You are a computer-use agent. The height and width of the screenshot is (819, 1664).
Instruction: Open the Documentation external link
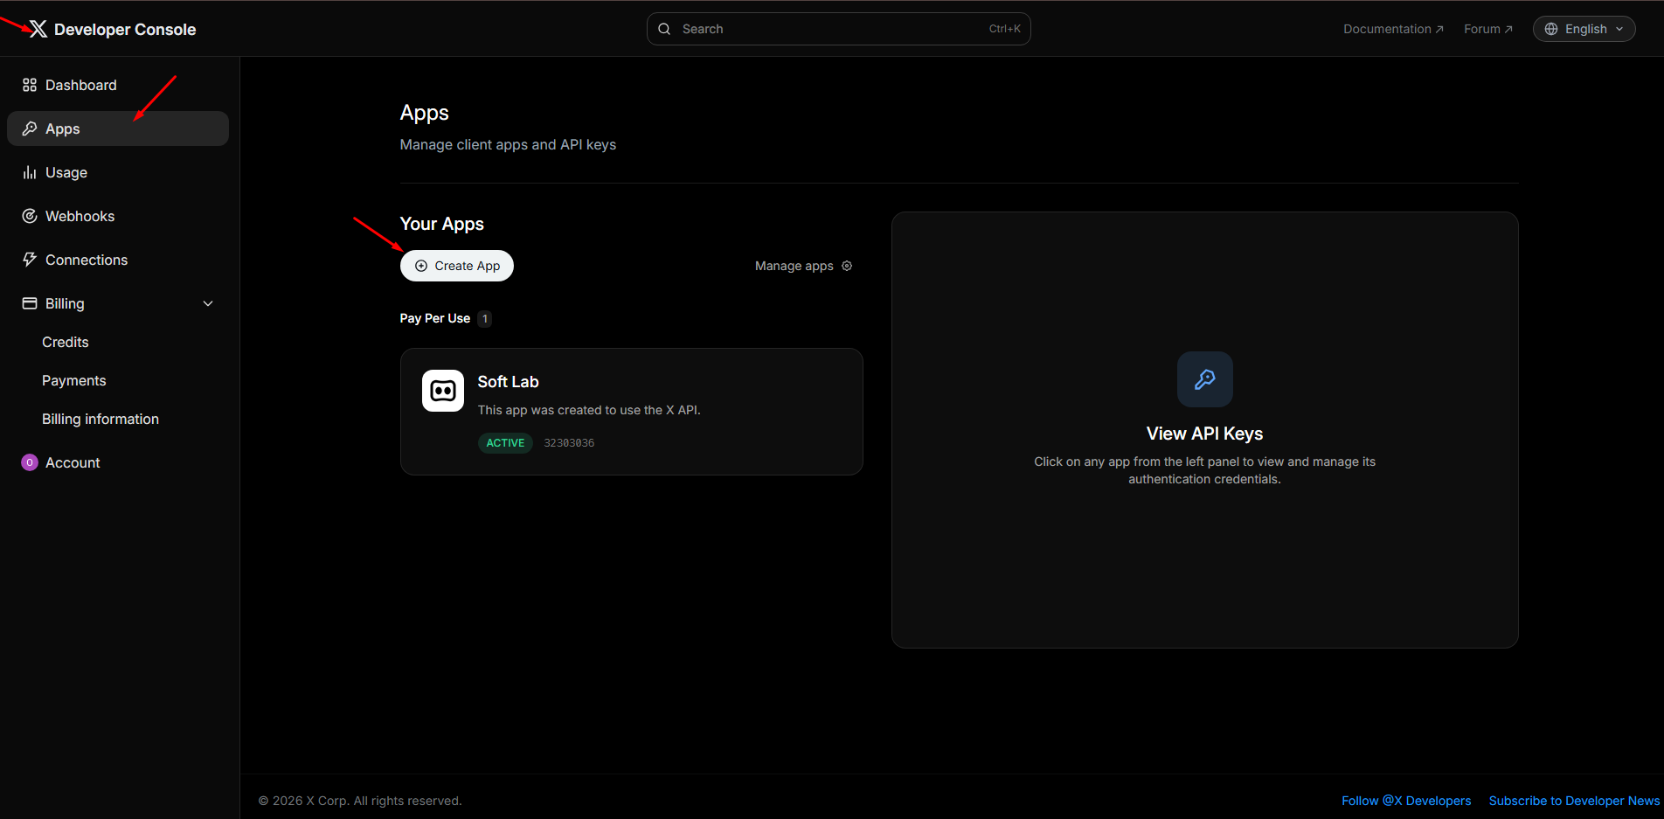pyautogui.click(x=1392, y=29)
